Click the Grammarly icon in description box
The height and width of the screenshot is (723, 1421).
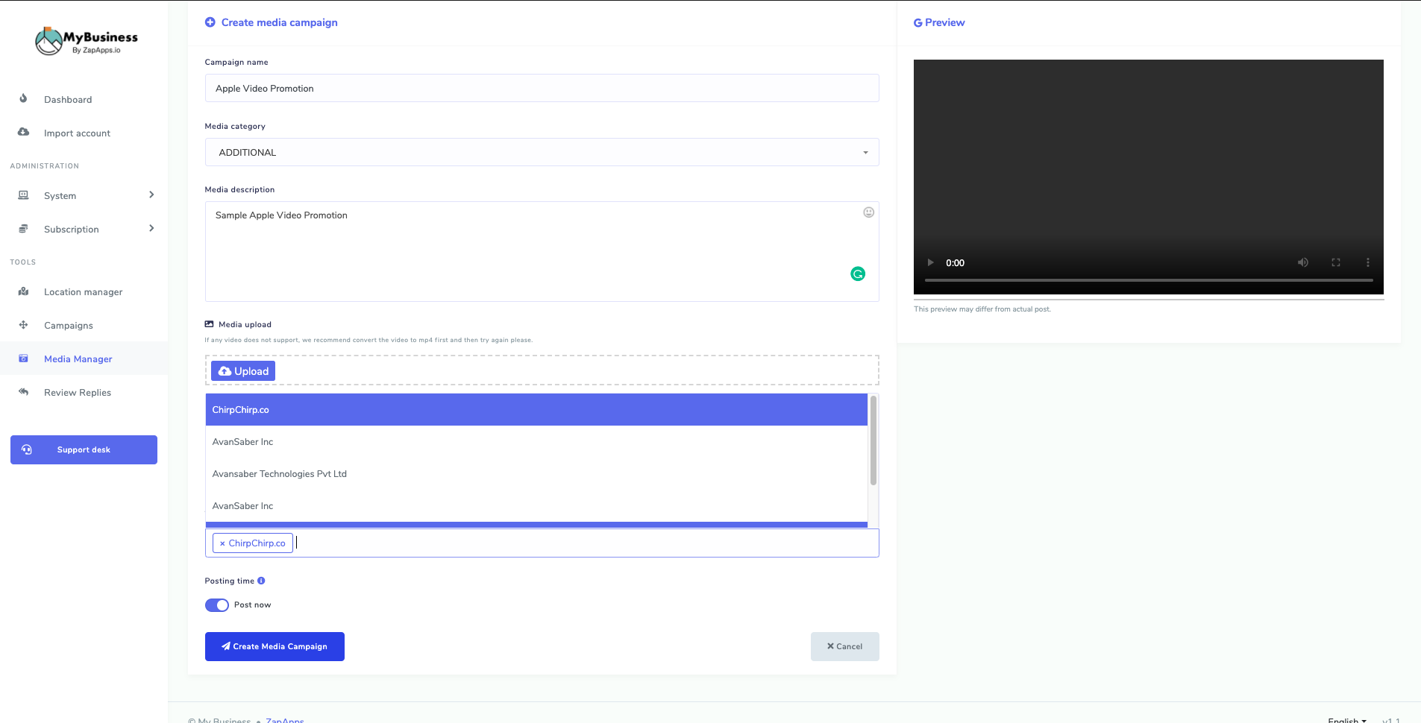[x=858, y=274]
